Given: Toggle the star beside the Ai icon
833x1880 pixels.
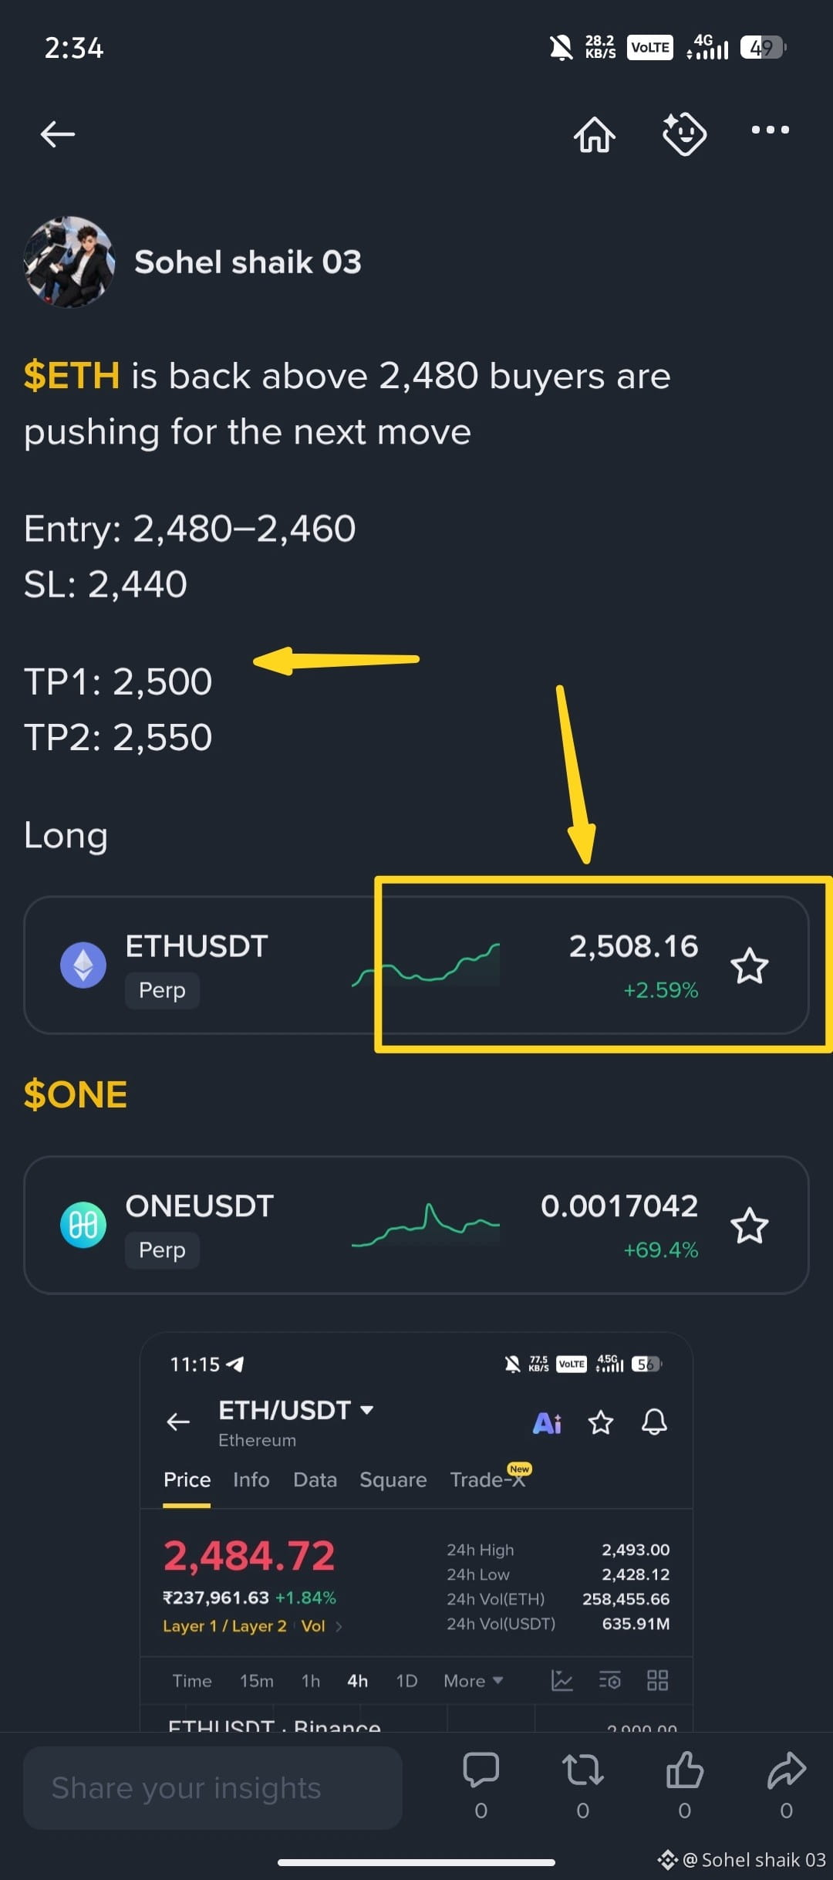Looking at the screenshot, I should click(601, 1422).
